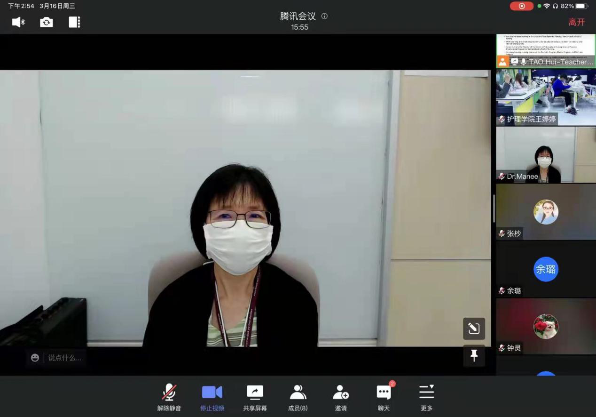Start screen sharing with 共享屏幕
The width and height of the screenshot is (596, 417).
tap(255, 398)
